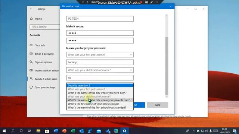
Task: Choose 'city where your parents met' option
Action: [100, 100]
